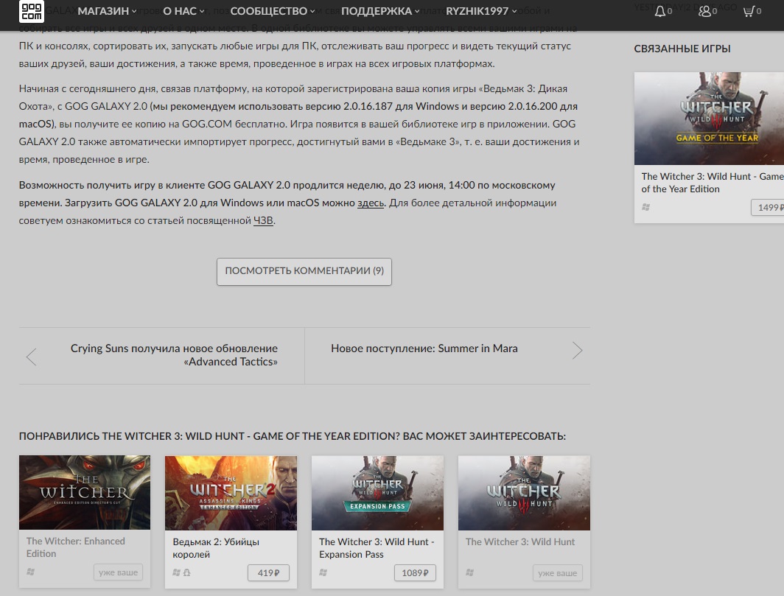This screenshot has width=784, height=596.
Task: Click the 1499₽ price button
Action: click(x=768, y=208)
